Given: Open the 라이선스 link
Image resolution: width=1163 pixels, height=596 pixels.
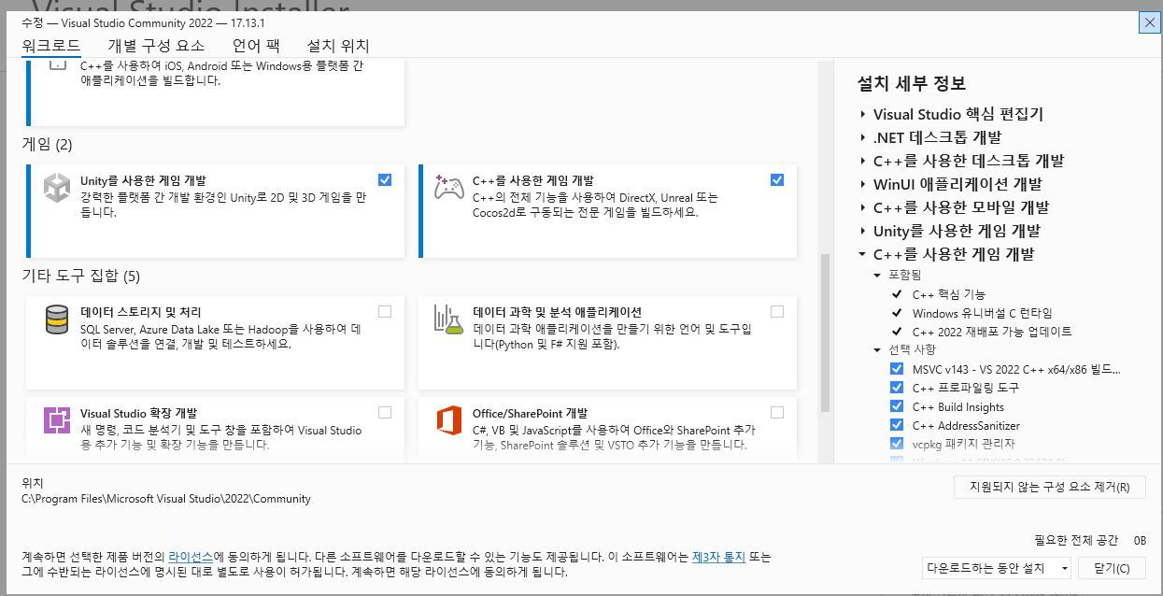Looking at the screenshot, I should click(191, 556).
